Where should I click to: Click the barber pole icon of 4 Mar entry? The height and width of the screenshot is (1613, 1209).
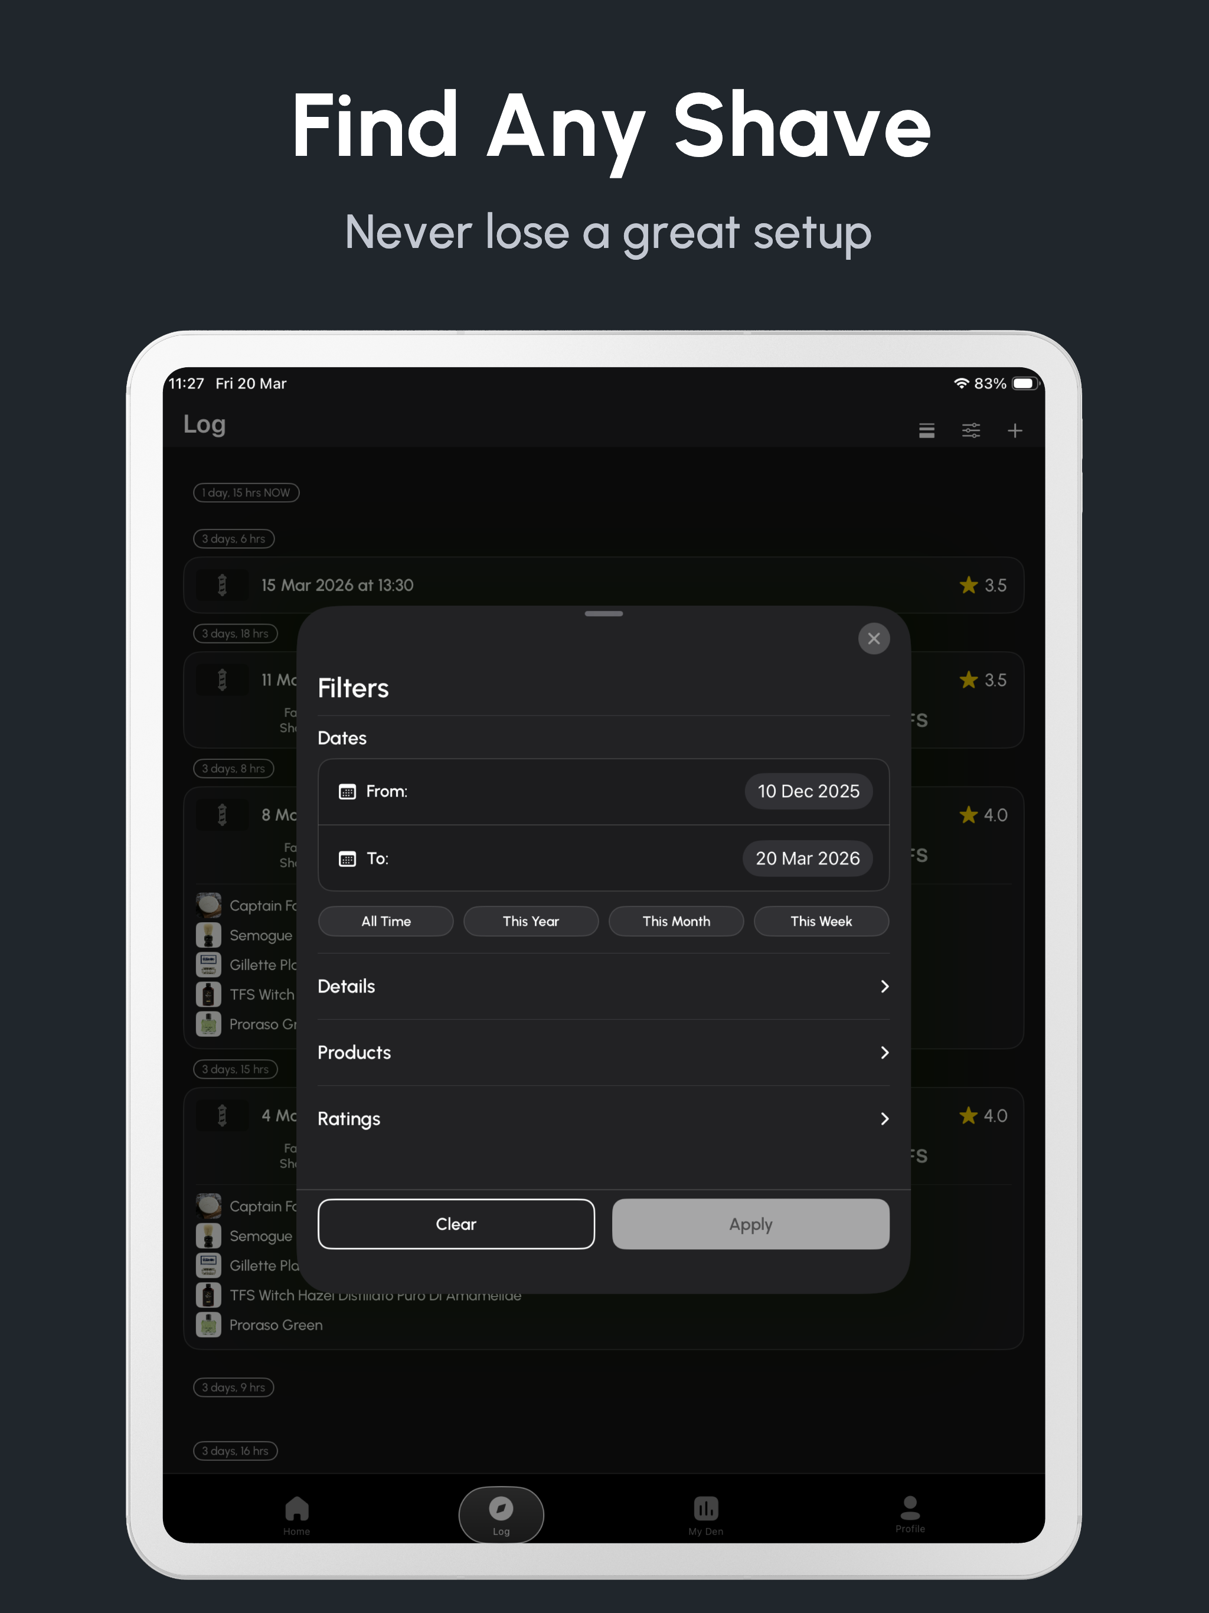pos(223,1116)
